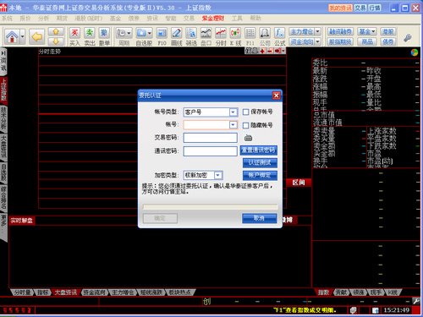Expand the 帐号类型 dropdown
The image size is (423, 317).
[233, 112]
